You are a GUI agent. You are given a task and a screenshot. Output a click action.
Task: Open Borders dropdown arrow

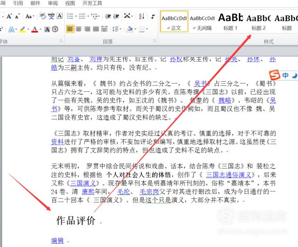[x=147, y=29]
